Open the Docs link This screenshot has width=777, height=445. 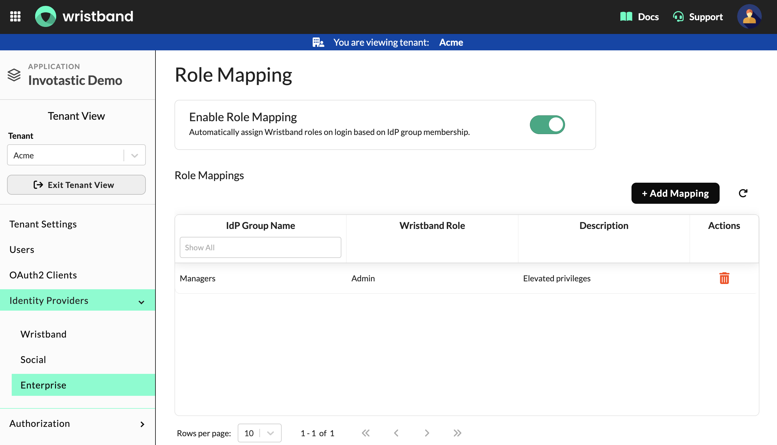tap(648, 17)
